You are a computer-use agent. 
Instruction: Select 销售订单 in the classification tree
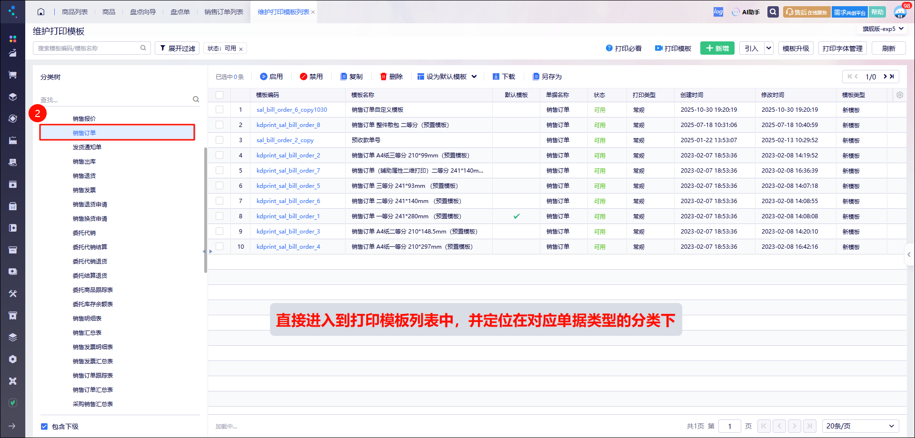click(x=117, y=133)
